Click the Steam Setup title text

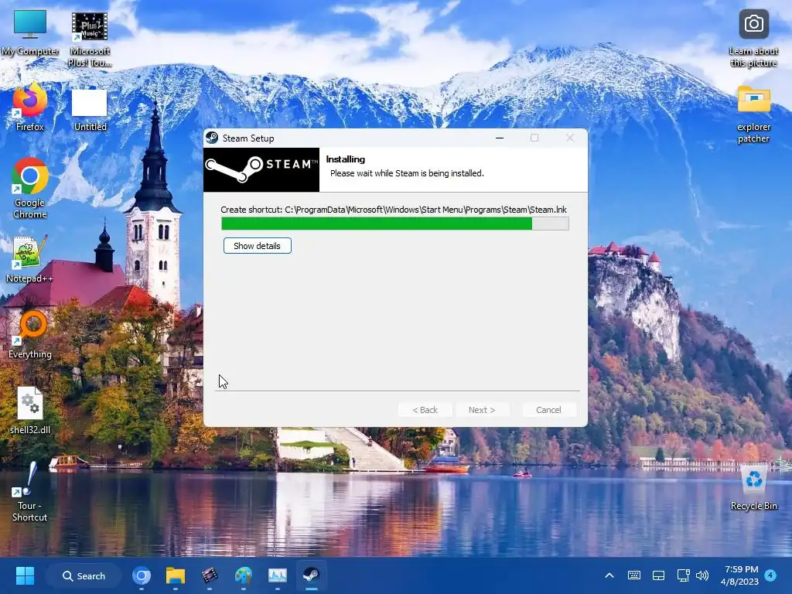(248, 138)
